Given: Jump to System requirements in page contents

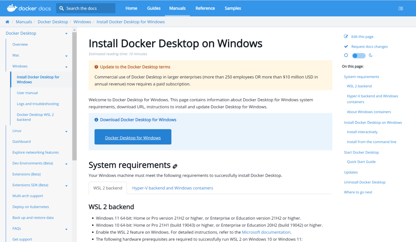Looking at the screenshot, I should tap(362, 77).
